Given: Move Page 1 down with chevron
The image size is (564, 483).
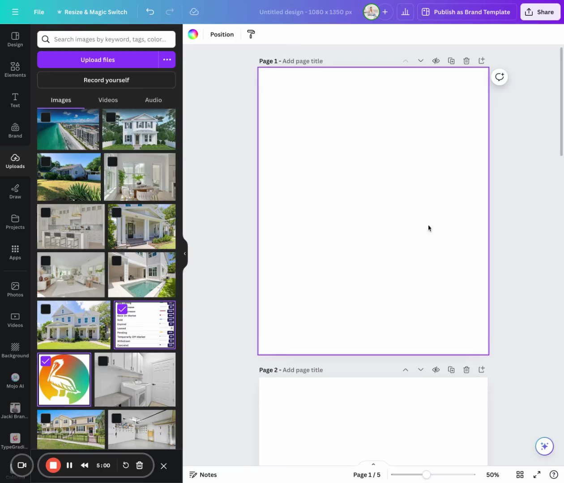Looking at the screenshot, I should 421,61.
